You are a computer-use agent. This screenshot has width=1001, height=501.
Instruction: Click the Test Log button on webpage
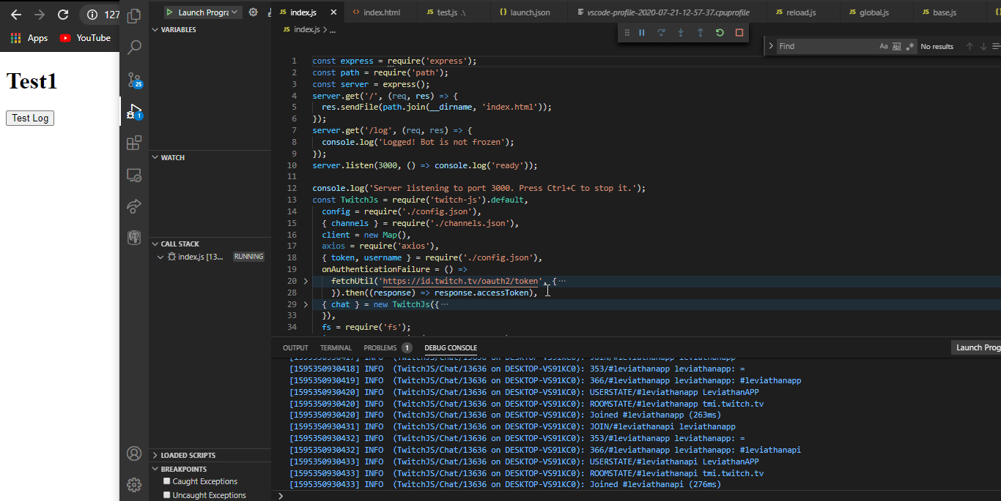[30, 118]
